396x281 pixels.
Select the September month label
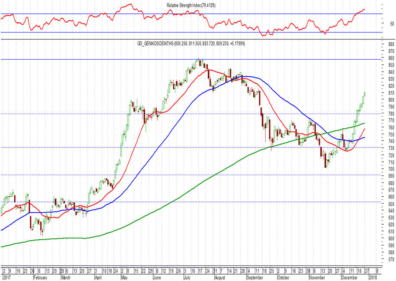coord(254,278)
